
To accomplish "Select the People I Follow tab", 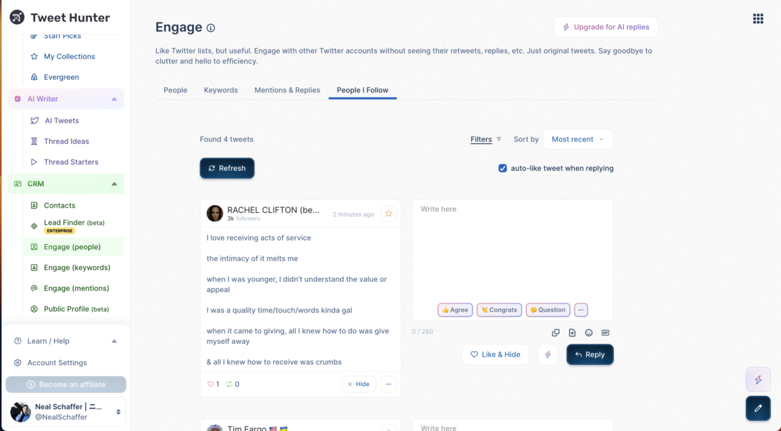I will pyautogui.click(x=363, y=90).
